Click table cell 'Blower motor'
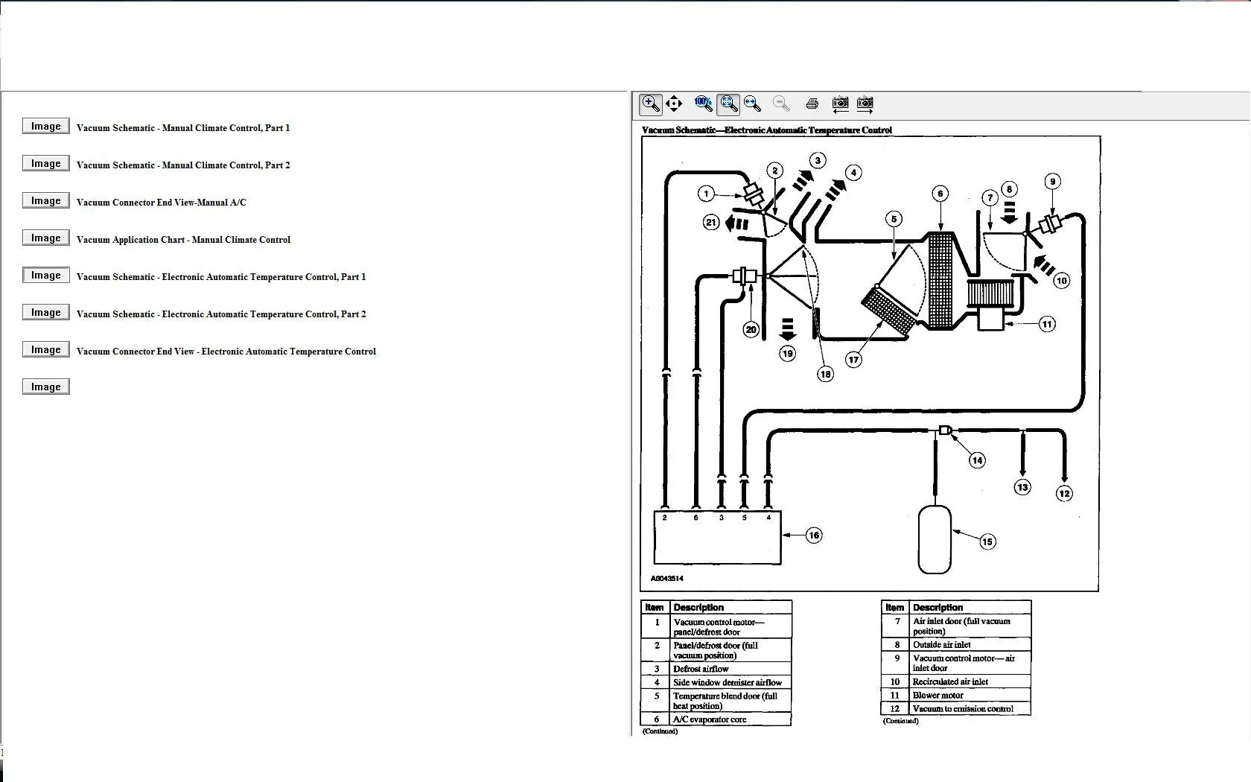This screenshot has width=1251, height=782. point(970,695)
